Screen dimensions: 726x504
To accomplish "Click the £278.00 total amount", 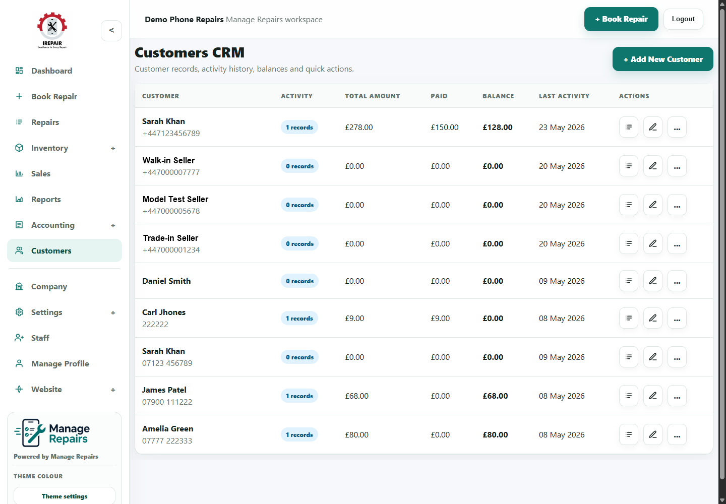I will click(x=359, y=128).
